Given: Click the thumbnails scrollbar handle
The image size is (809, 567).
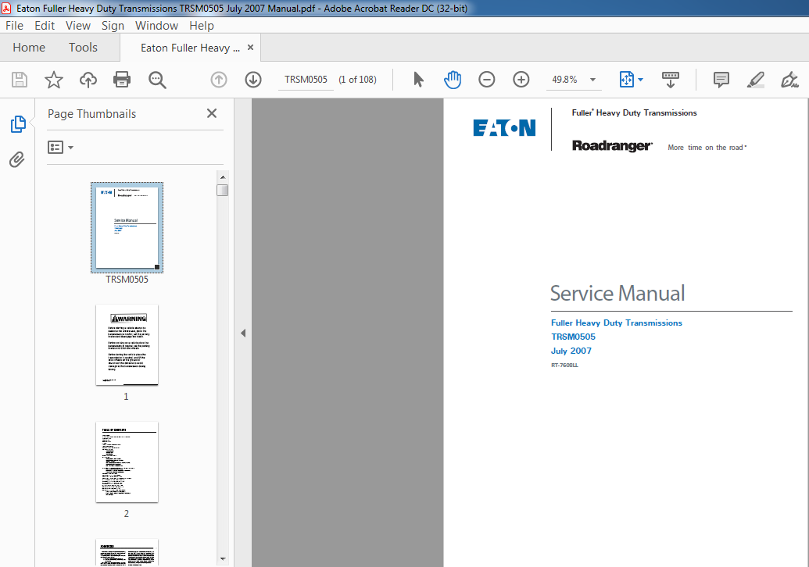Looking at the screenshot, I should pos(223,191).
